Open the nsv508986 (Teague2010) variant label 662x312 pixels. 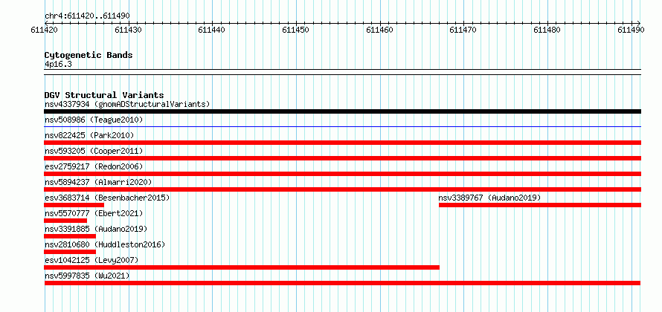pyautogui.click(x=94, y=120)
